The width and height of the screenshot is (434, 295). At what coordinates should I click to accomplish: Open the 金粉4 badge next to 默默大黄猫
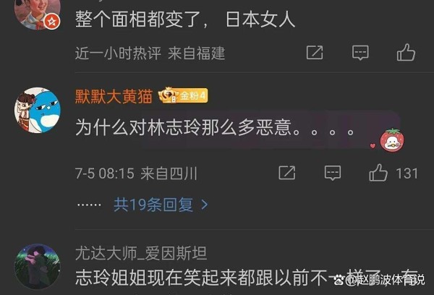183,95
